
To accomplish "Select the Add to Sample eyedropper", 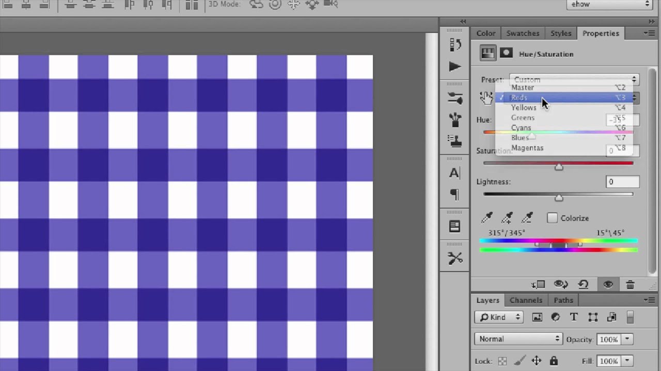I will pyautogui.click(x=507, y=218).
